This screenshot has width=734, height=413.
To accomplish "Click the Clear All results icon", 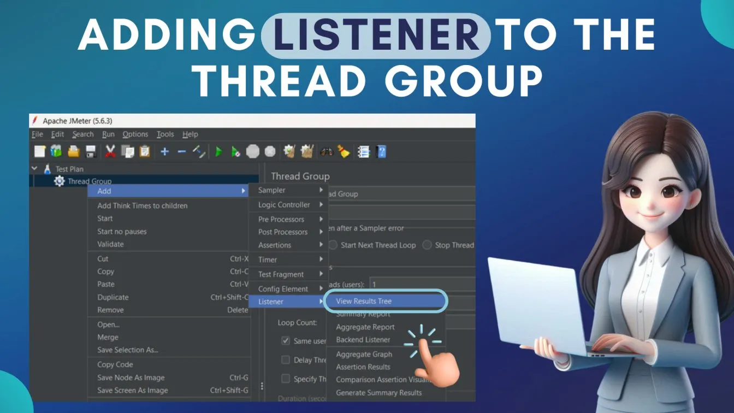I will pos(307,151).
